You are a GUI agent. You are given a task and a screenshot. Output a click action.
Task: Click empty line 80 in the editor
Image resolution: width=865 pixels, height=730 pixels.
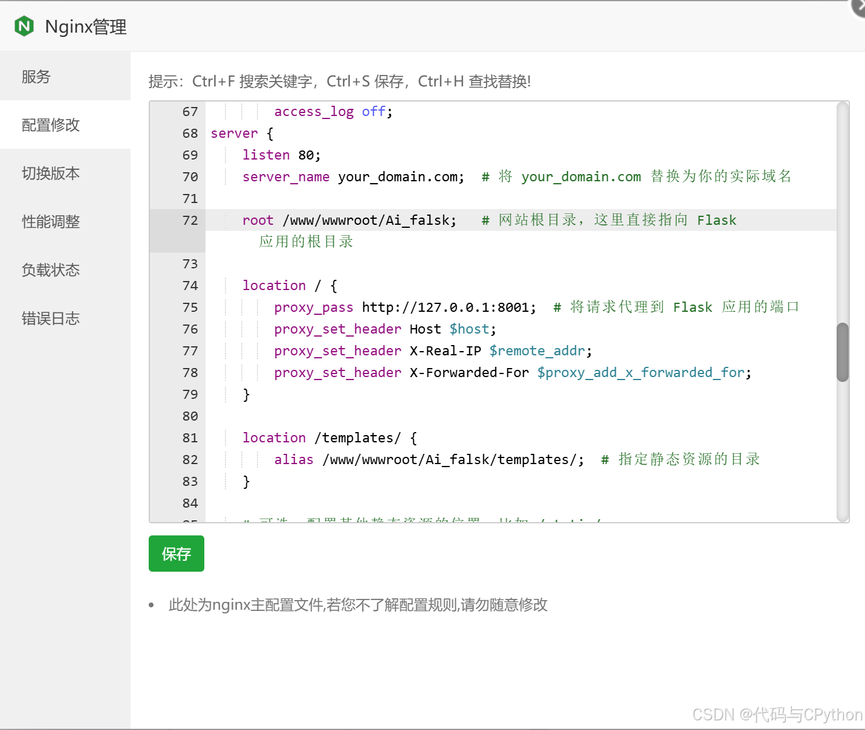(x=521, y=416)
